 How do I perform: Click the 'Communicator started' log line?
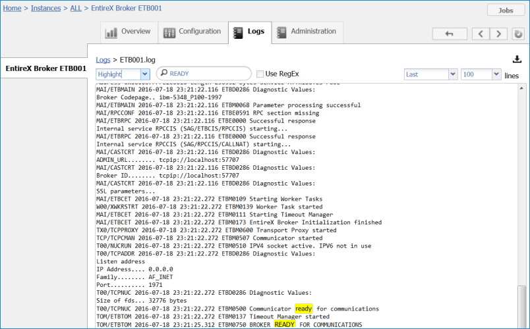[x=209, y=238]
